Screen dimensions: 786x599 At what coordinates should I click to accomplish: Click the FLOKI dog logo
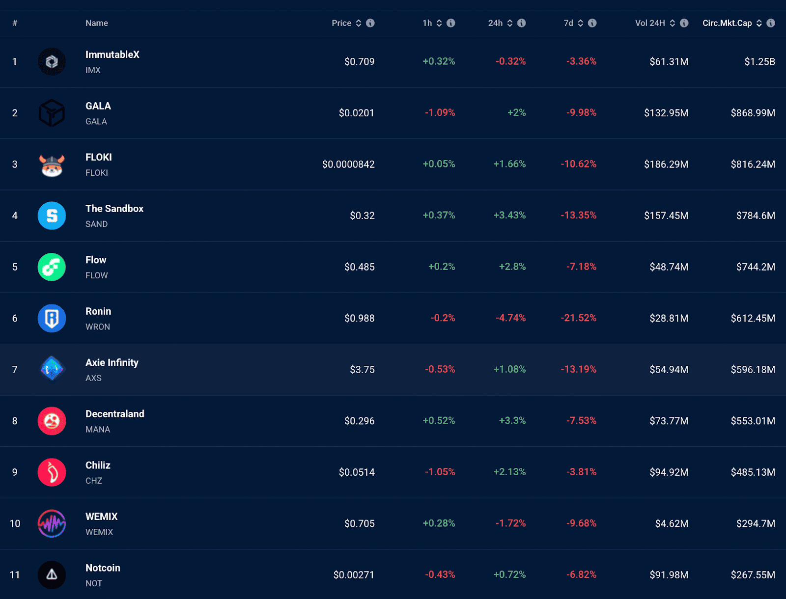[x=52, y=164]
